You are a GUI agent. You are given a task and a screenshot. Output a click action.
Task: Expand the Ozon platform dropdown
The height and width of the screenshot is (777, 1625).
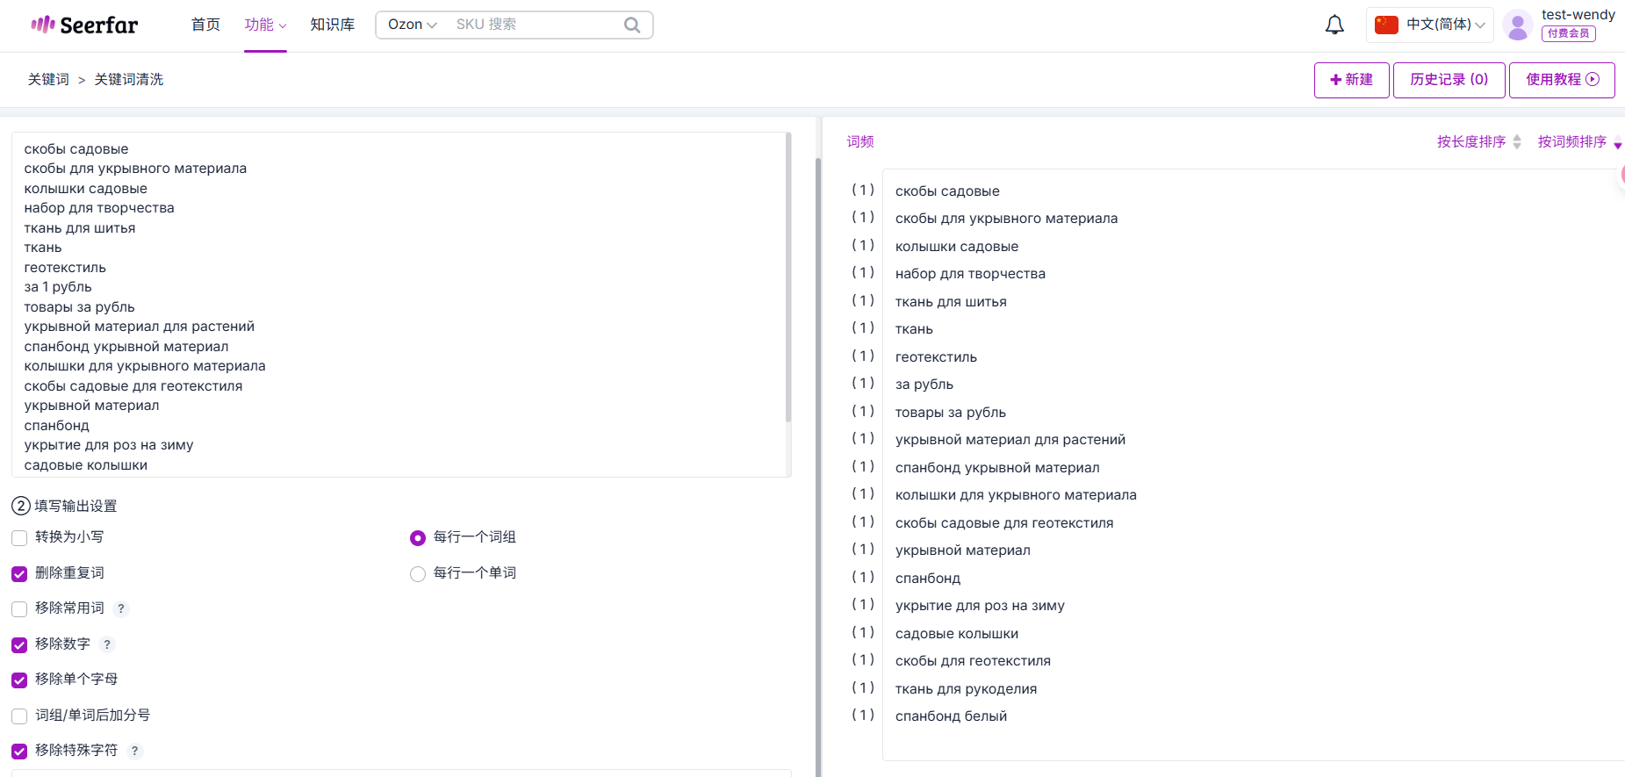click(x=412, y=25)
